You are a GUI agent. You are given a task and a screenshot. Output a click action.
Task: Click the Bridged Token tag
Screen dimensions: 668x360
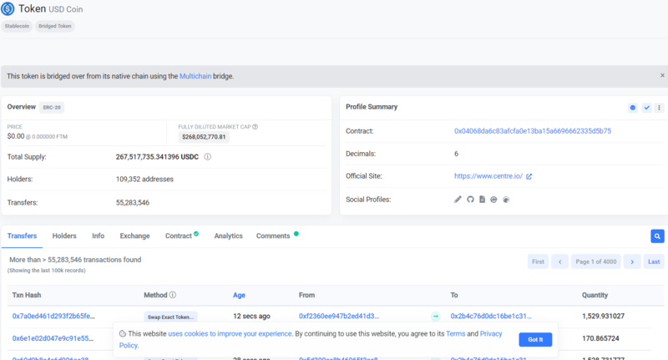[x=55, y=26]
